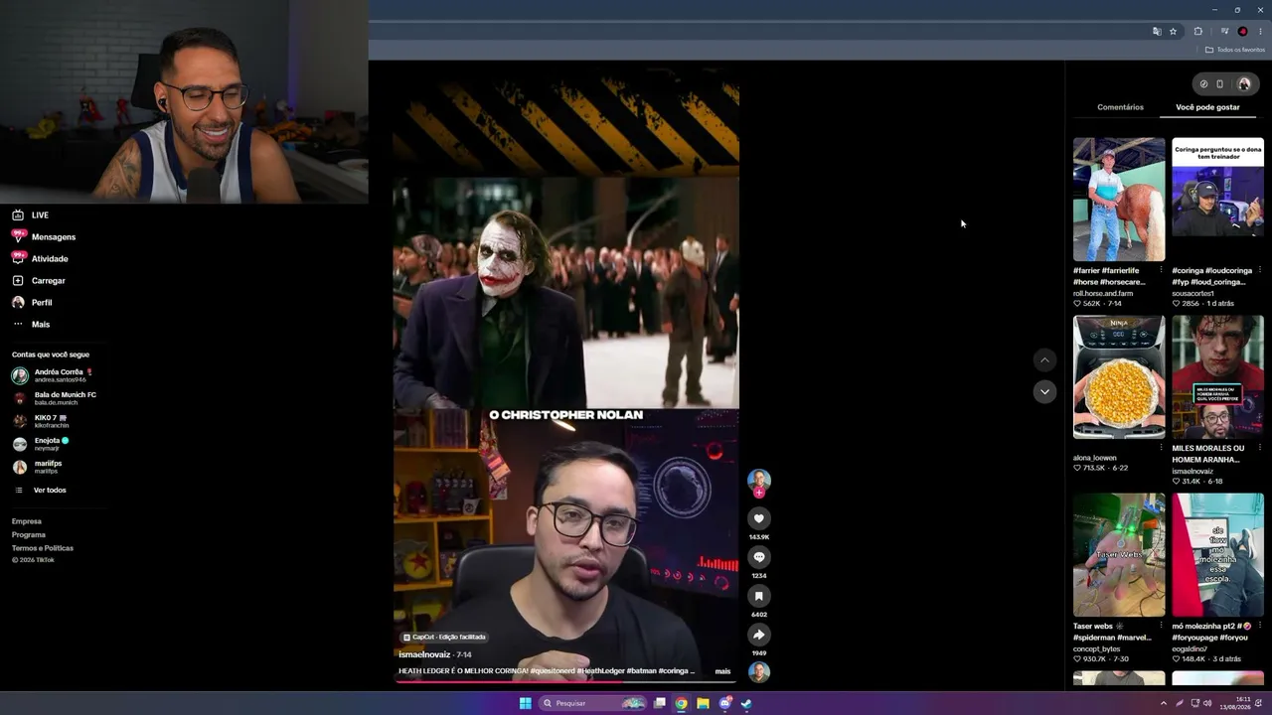The width and height of the screenshot is (1272, 715).
Task: Click the #quesitonerd hashtag in caption
Action: [552, 671]
